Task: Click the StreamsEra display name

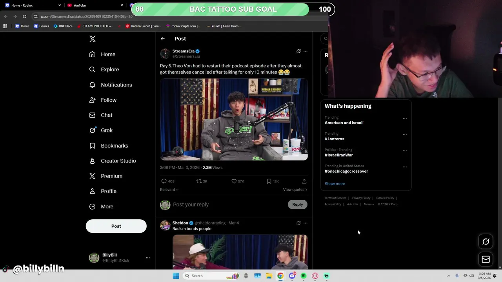Action: (x=184, y=51)
